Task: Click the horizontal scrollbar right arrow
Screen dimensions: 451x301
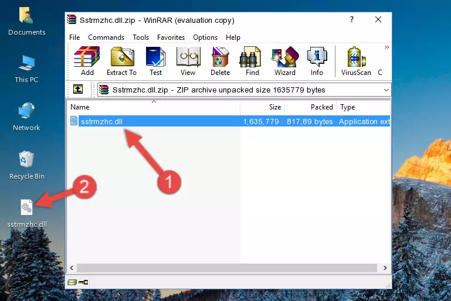Action: (x=385, y=268)
